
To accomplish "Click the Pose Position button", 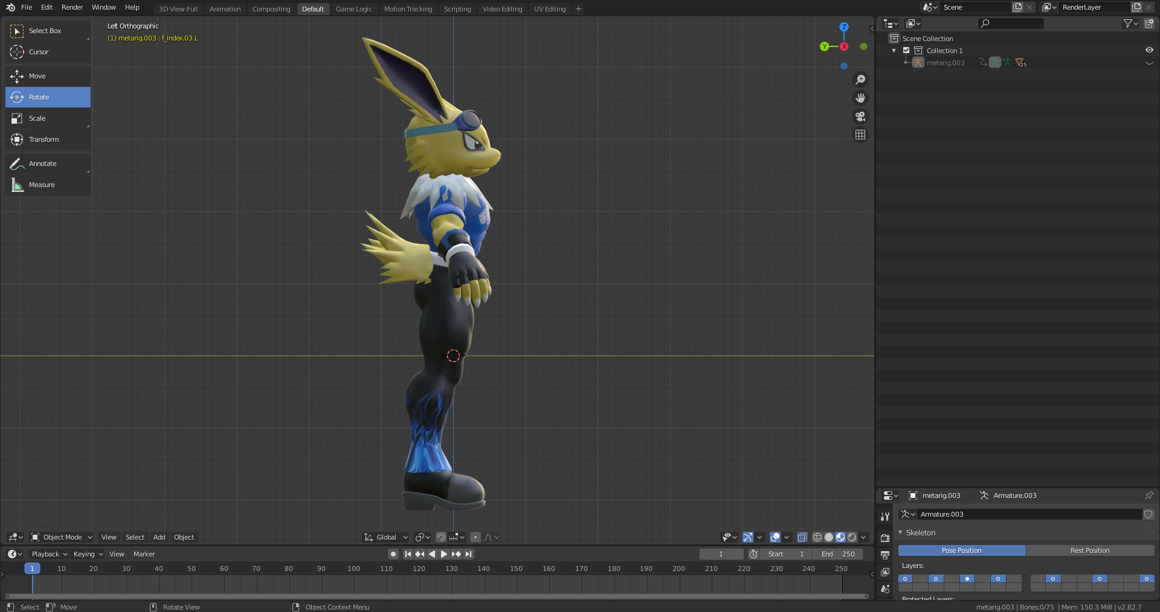I will point(962,550).
